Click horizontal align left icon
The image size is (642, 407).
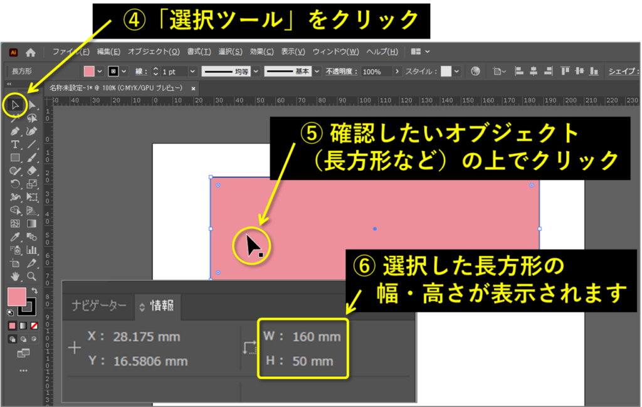518,71
